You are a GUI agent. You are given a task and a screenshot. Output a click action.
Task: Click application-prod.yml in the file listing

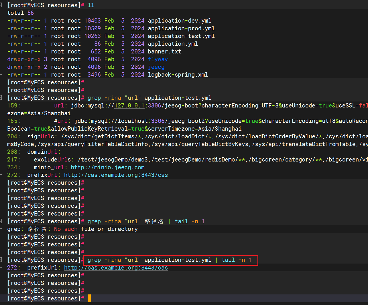[x=181, y=28]
